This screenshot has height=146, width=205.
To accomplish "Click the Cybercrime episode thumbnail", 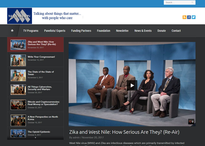I will [x=18, y=90].
